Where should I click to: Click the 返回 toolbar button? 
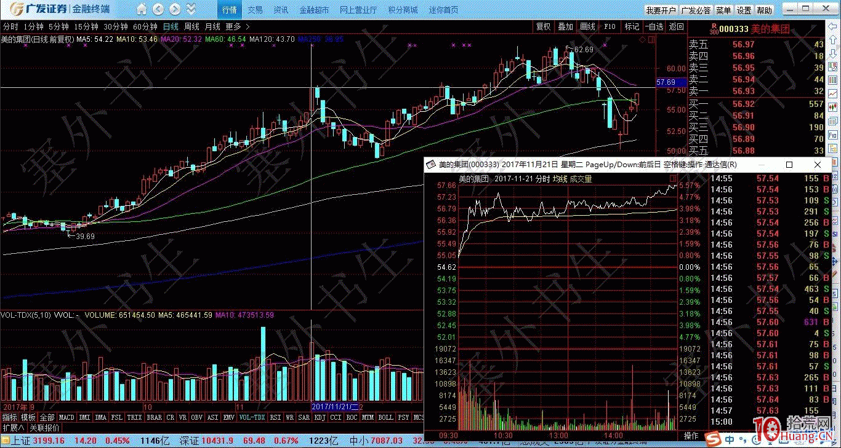[x=676, y=26]
